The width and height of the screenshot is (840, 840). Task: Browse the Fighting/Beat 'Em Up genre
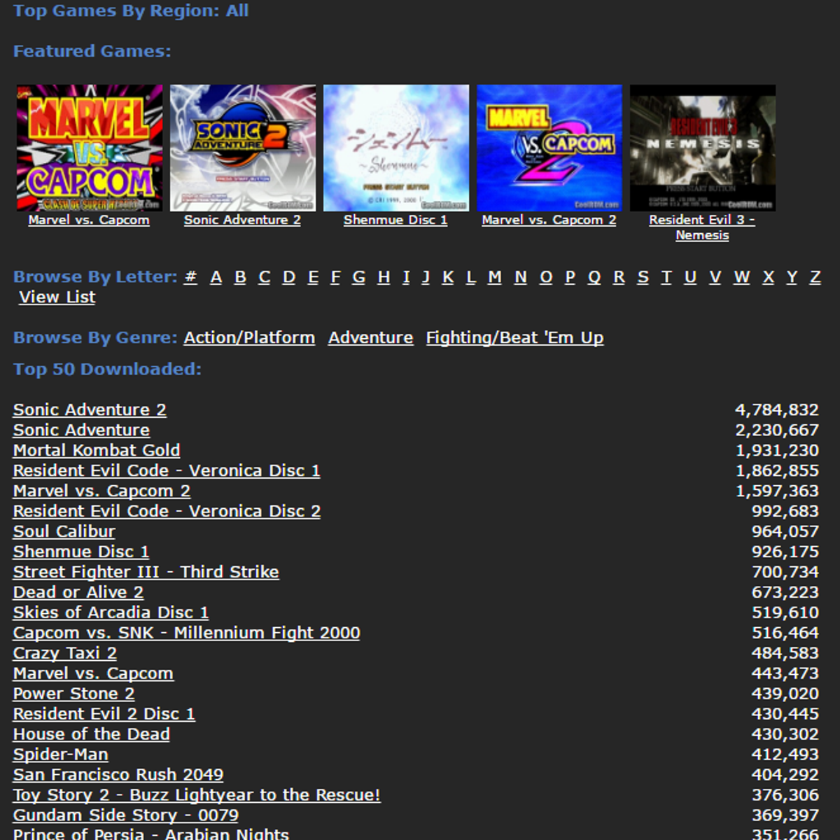coord(514,338)
